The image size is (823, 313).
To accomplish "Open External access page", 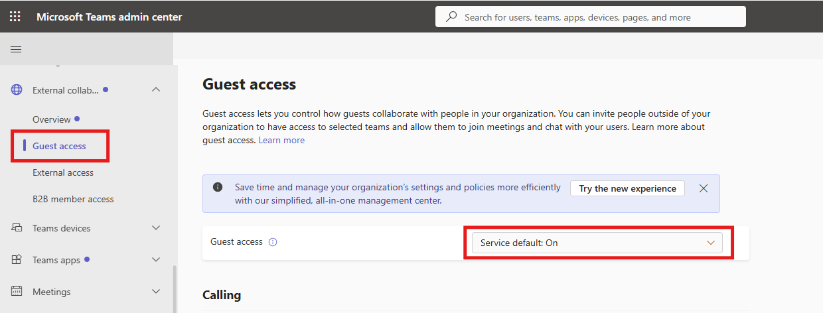I will 63,172.
